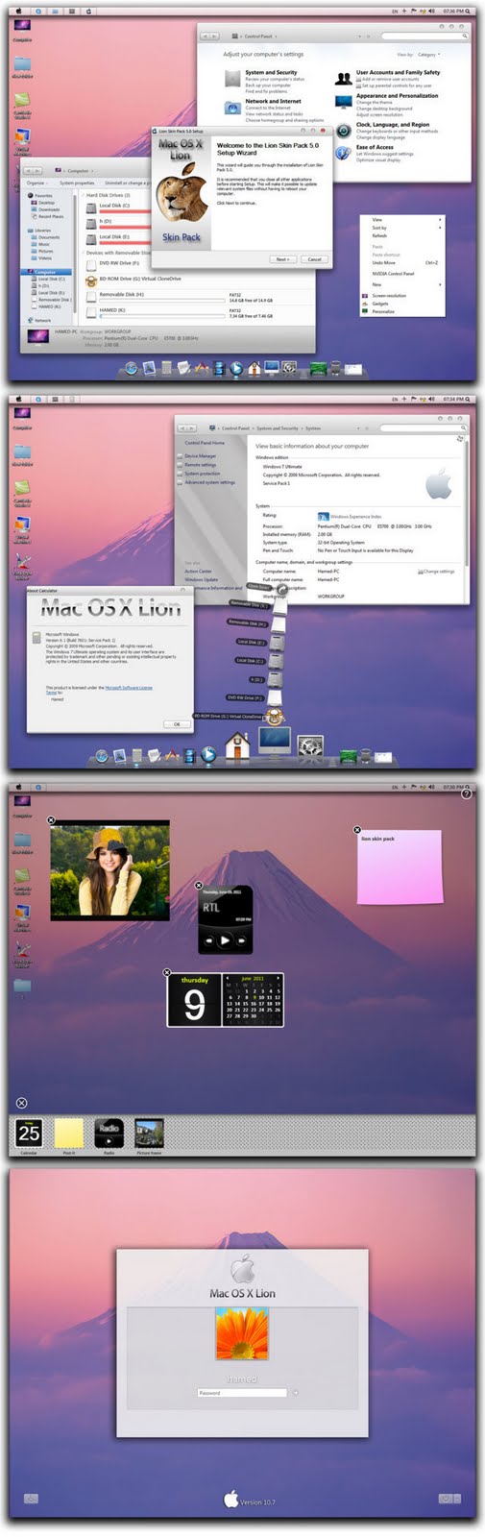The height and width of the screenshot is (1537, 485).
Task: Click Control Panel search field
Action: (x=424, y=36)
